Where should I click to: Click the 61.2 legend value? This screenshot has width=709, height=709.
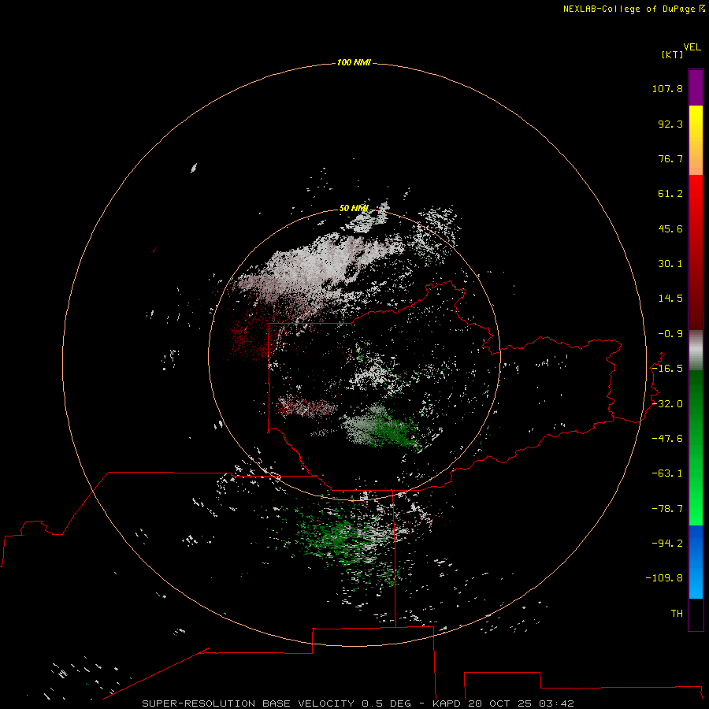670,194
